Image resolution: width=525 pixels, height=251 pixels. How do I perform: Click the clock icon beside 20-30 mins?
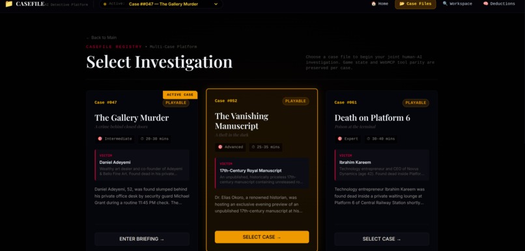141,139
